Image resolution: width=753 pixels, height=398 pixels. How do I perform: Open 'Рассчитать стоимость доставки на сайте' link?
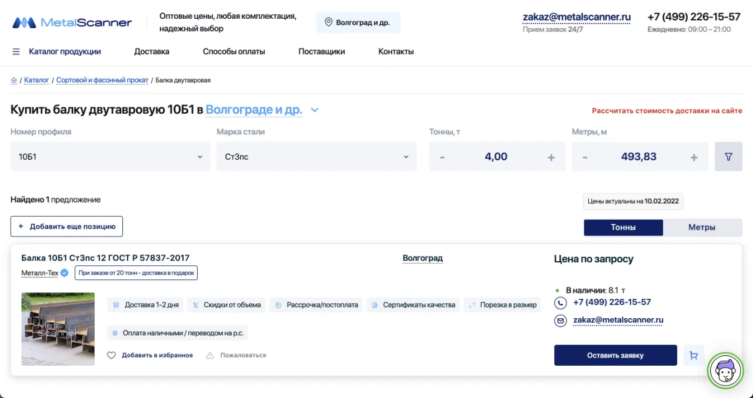click(x=667, y=110)
